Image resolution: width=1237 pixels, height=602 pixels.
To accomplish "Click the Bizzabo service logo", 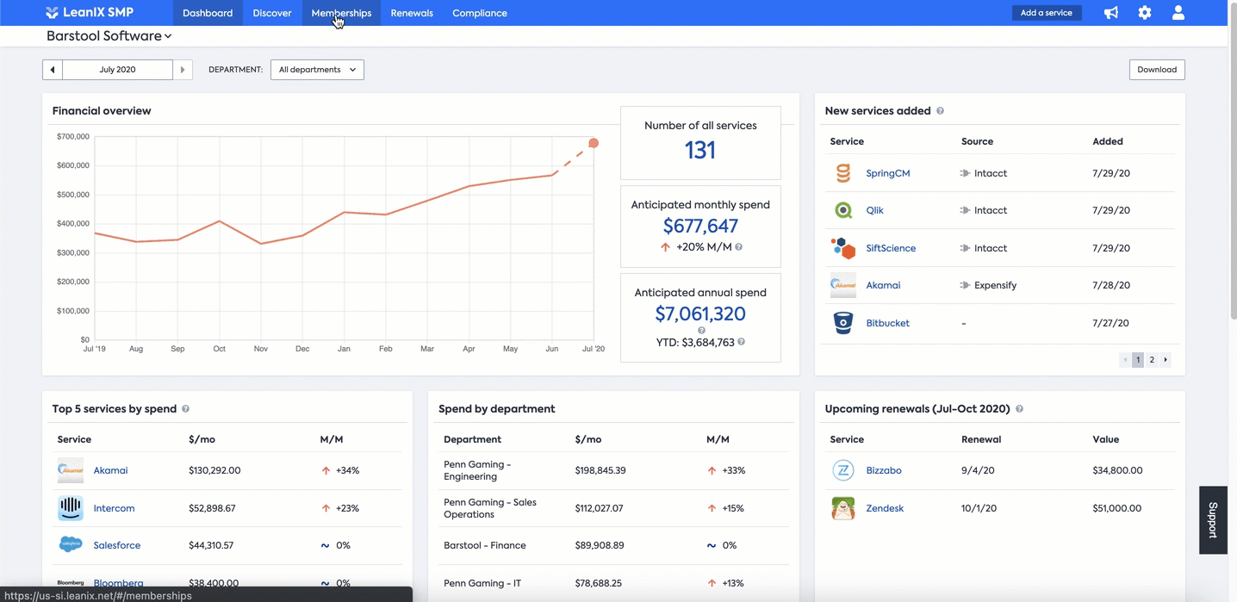I will click(843, 470).
